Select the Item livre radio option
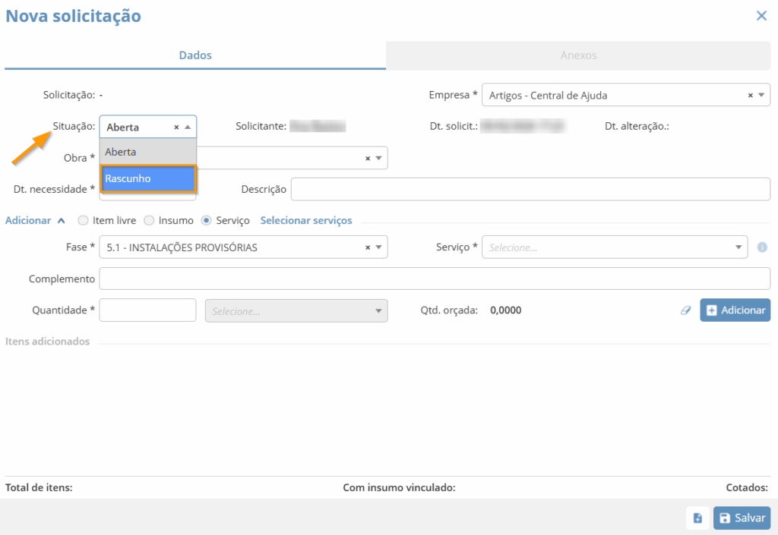 (84, 221)
